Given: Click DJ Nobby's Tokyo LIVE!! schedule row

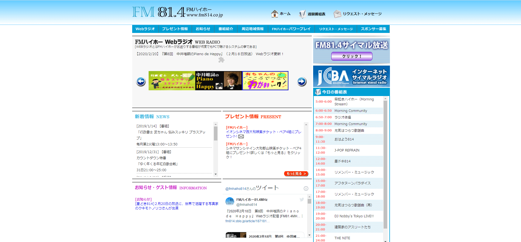Looking at the screenshot, I should (x=348, y=216).
